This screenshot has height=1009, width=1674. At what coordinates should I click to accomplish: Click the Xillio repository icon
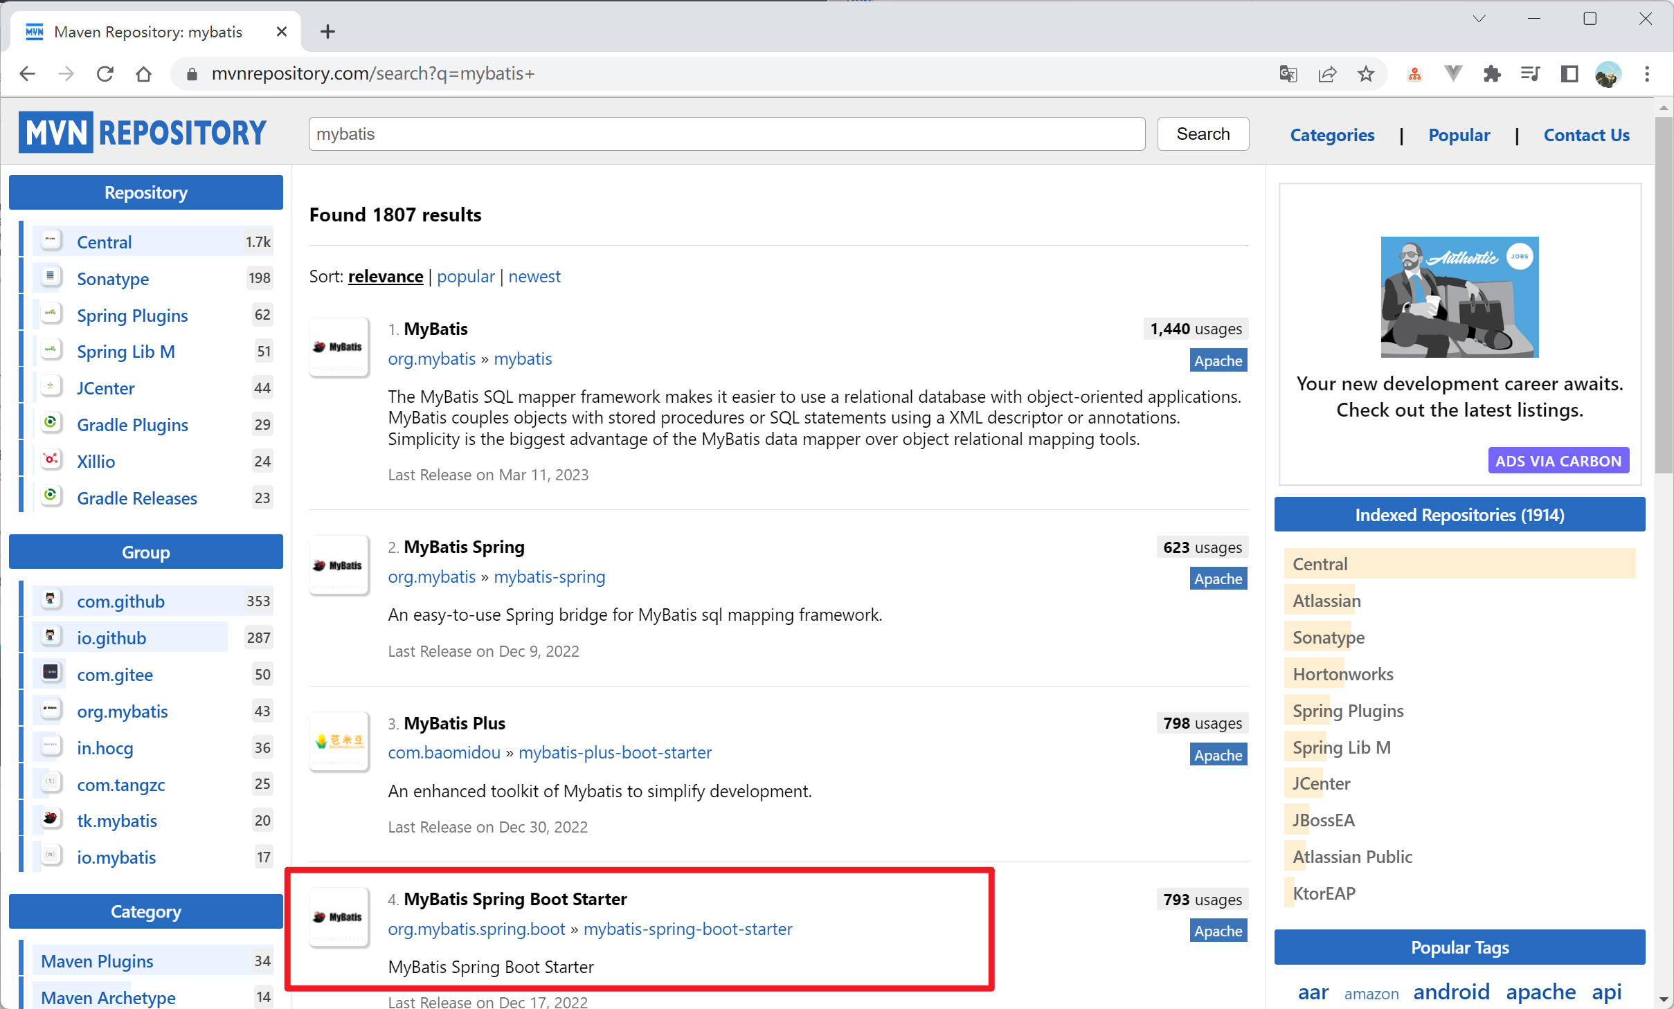pyautogui.click(x=51, y=460)
